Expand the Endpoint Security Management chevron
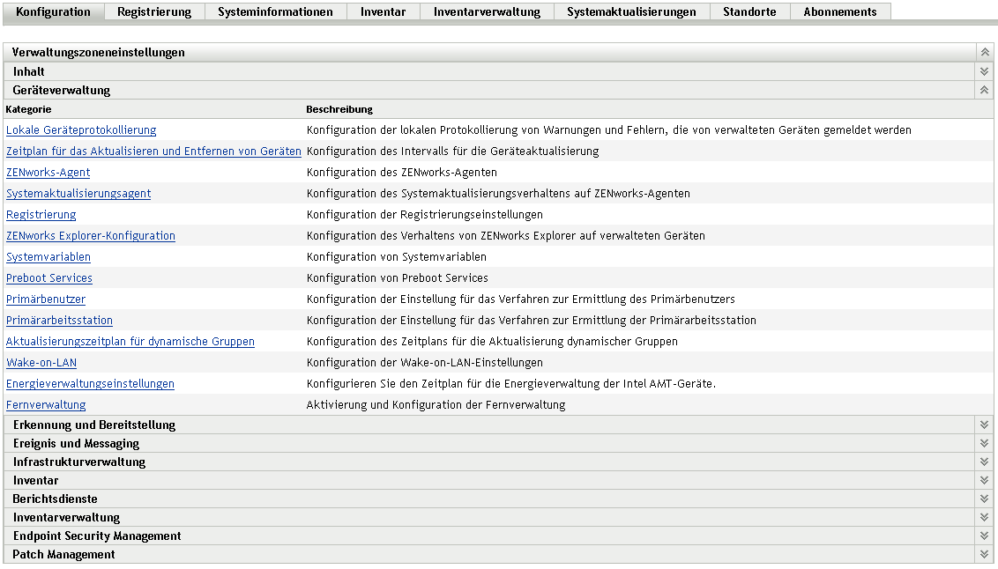 (985, 536)
